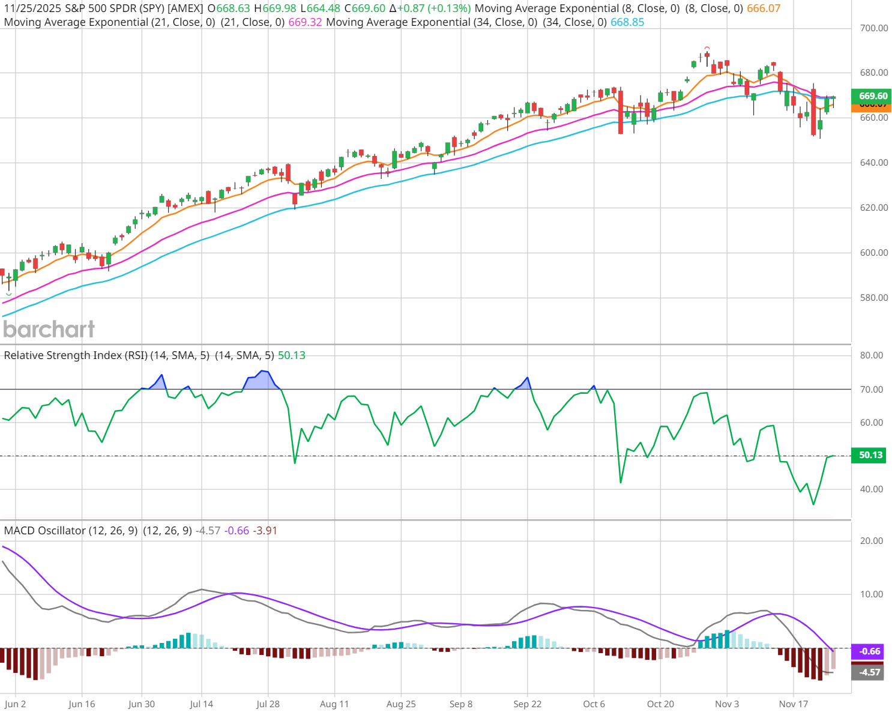Click the 40.00 RSI axis label

872,489
